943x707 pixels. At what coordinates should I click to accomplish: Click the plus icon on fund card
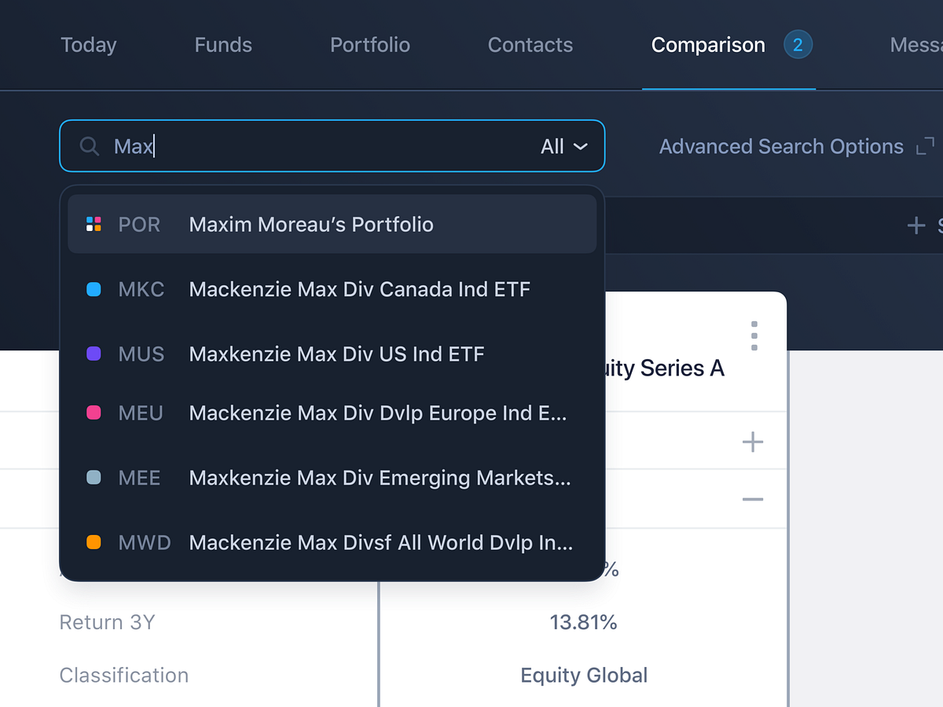[x=753, y=442]
